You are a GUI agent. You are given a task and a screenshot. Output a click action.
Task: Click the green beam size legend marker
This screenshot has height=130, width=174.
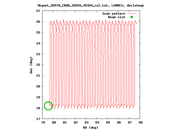pyautogui.click(x=132, y=17)
